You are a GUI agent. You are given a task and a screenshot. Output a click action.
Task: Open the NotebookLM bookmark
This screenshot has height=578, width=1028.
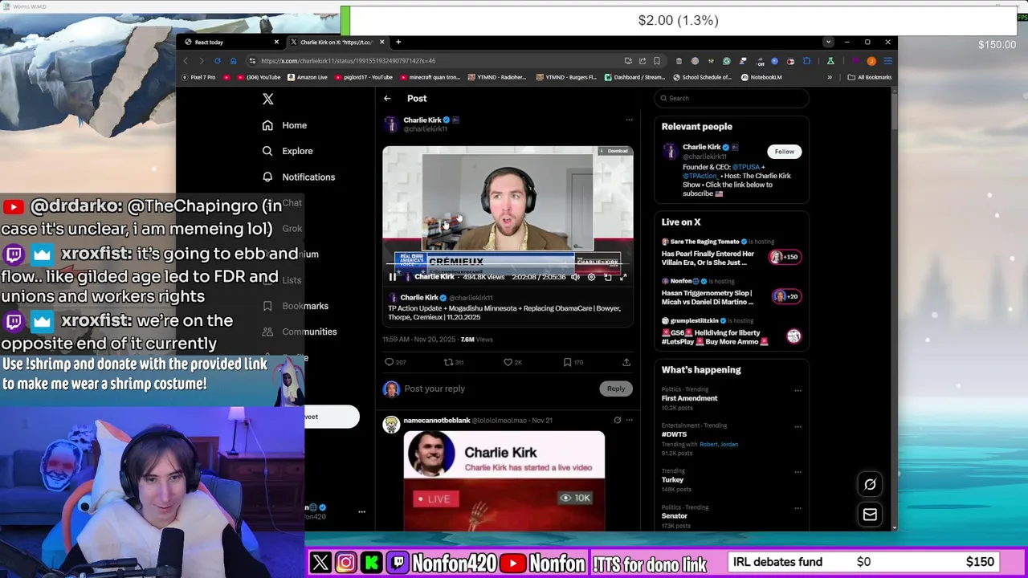tap(761, 77)
